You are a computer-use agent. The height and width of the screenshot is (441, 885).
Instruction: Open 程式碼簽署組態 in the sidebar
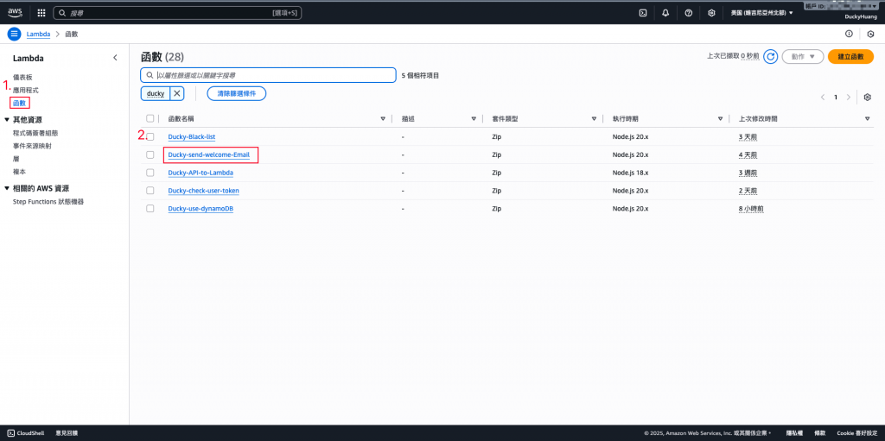tap(35, 133)
